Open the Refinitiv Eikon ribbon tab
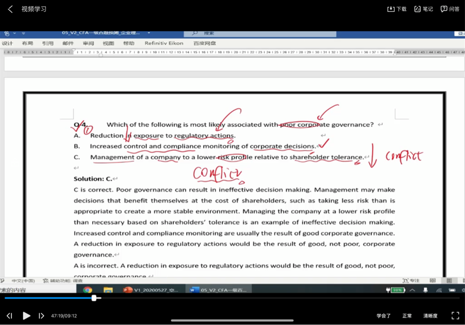 coord(164,44)
